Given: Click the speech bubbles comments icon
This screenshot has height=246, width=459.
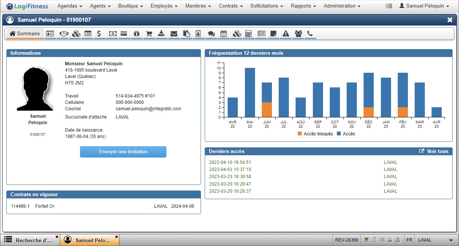Looking at the screenshot, I should click(211, 34).
